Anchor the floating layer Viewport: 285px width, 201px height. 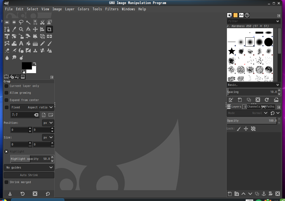[x=264, y=194]
